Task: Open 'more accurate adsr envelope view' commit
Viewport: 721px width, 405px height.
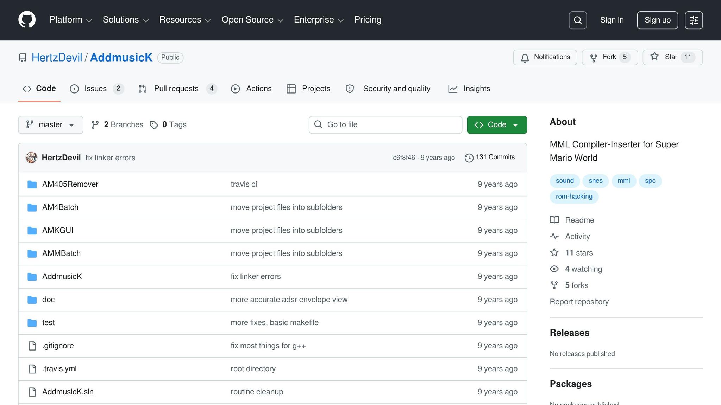Action: coord(289,300)
